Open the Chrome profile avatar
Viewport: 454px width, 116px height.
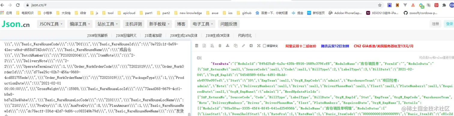[x=452, y=5]
